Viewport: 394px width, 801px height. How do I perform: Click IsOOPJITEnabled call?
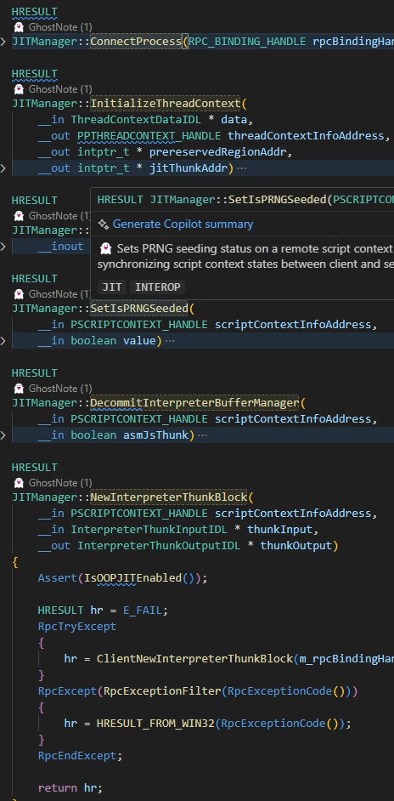132,577
